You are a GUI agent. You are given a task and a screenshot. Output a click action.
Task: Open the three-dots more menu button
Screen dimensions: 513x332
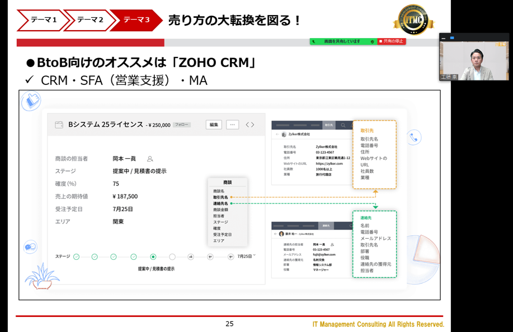[x=232, y=125]
